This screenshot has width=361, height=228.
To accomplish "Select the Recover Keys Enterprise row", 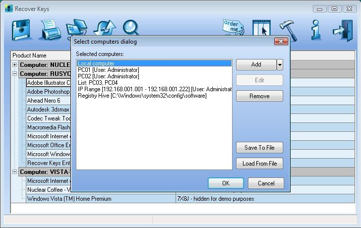I will [49, 163].
